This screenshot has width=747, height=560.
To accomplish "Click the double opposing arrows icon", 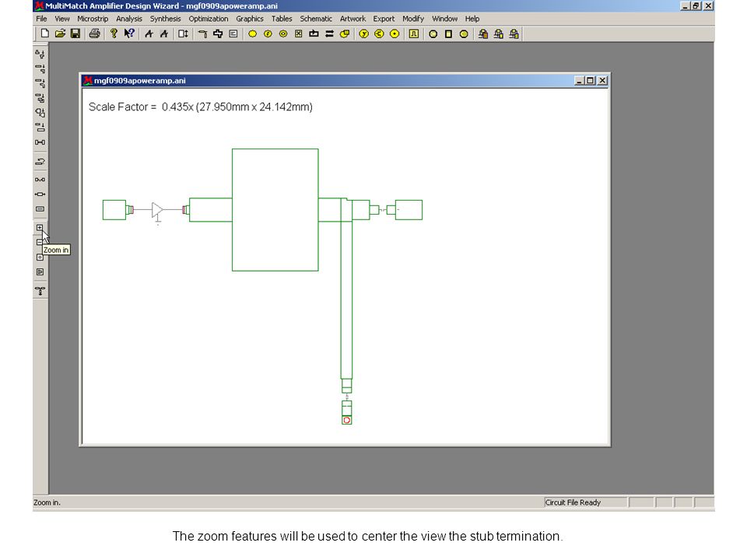I will tap(329, 33).
